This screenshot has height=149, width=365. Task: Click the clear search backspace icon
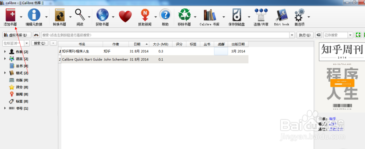tap(318, 35)
